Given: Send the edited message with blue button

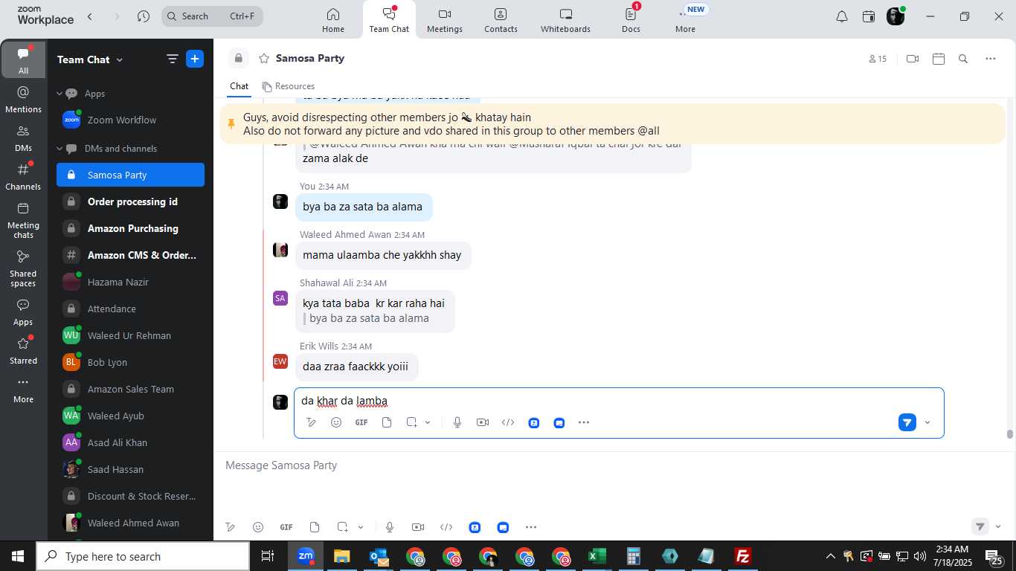Looking at the screenshot, I should coord(907,422).
